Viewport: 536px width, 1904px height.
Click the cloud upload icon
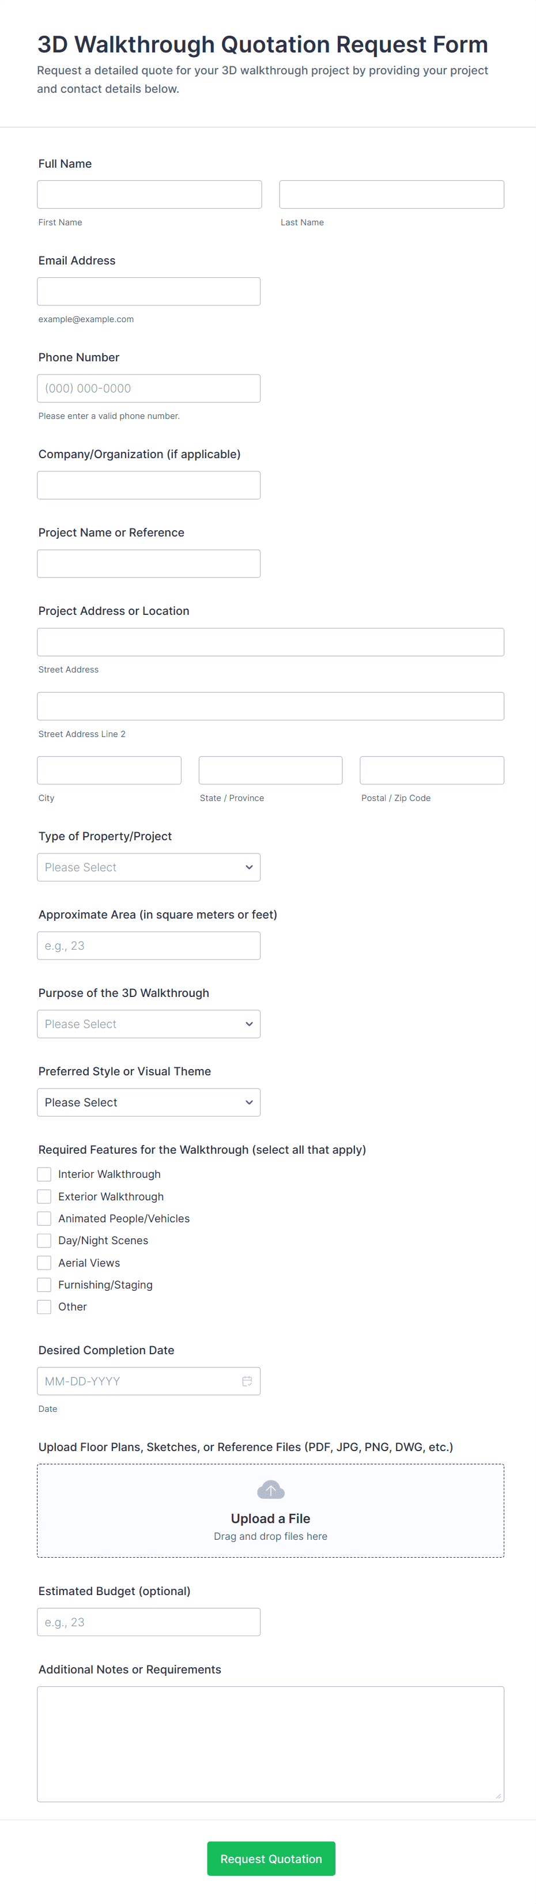270,1489
